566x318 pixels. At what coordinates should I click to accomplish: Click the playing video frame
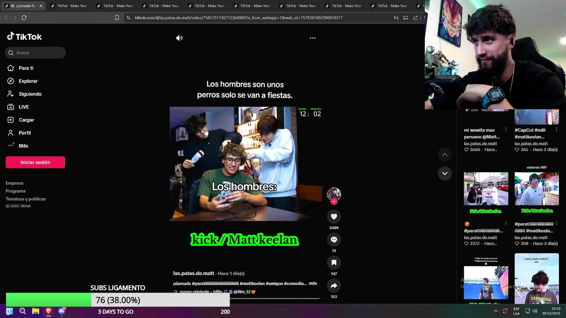click(246, 164)
